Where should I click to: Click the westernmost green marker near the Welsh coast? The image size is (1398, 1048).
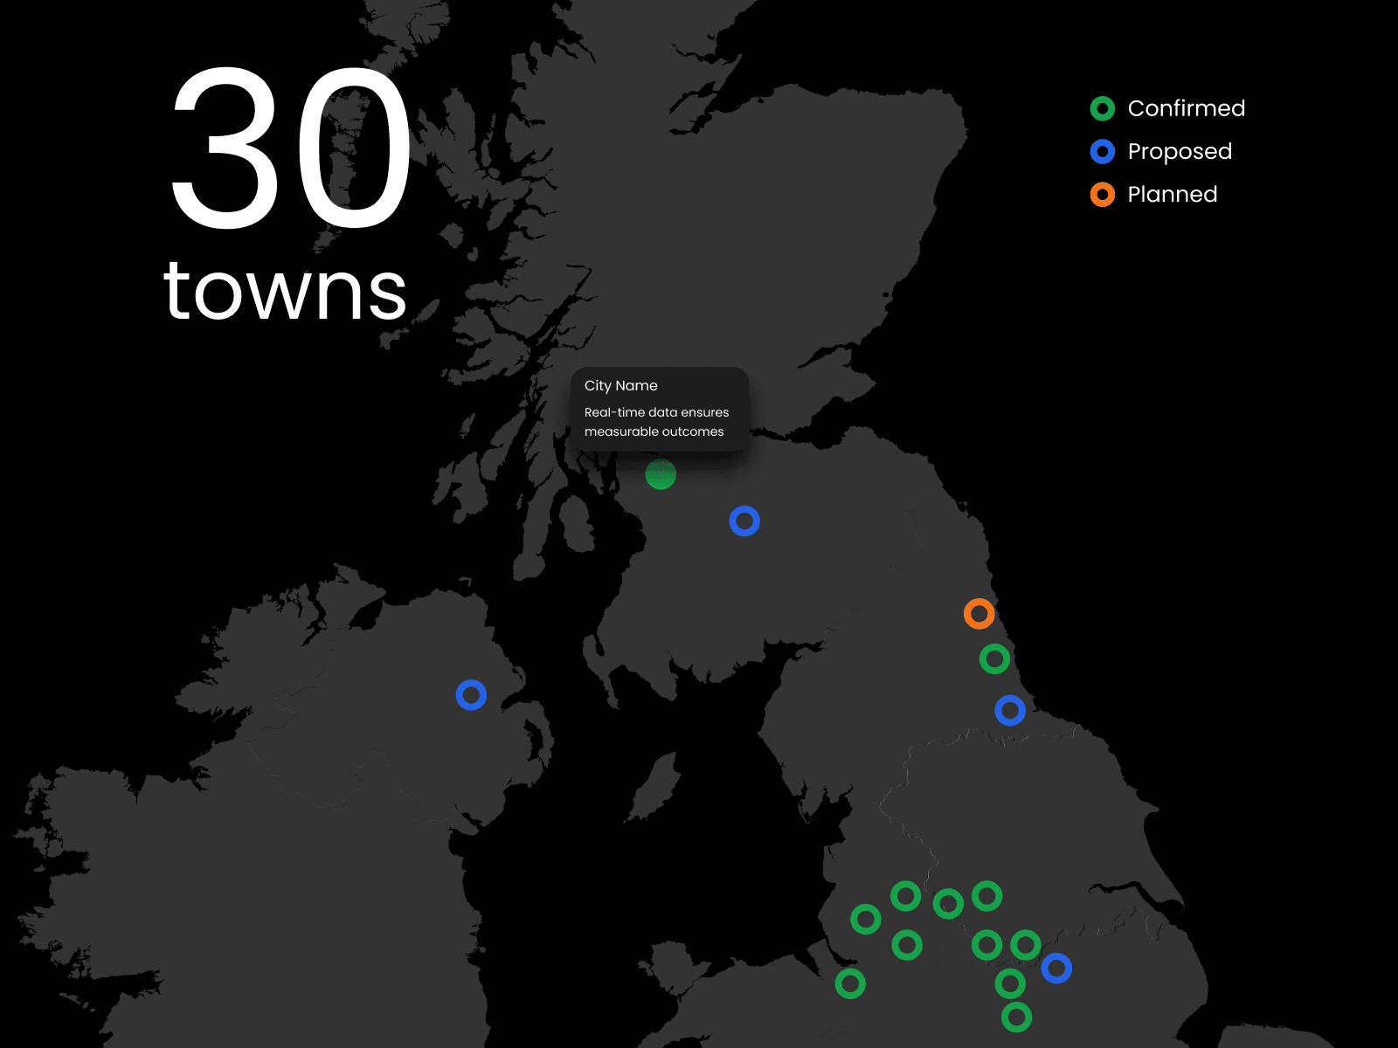click(850, 983)
